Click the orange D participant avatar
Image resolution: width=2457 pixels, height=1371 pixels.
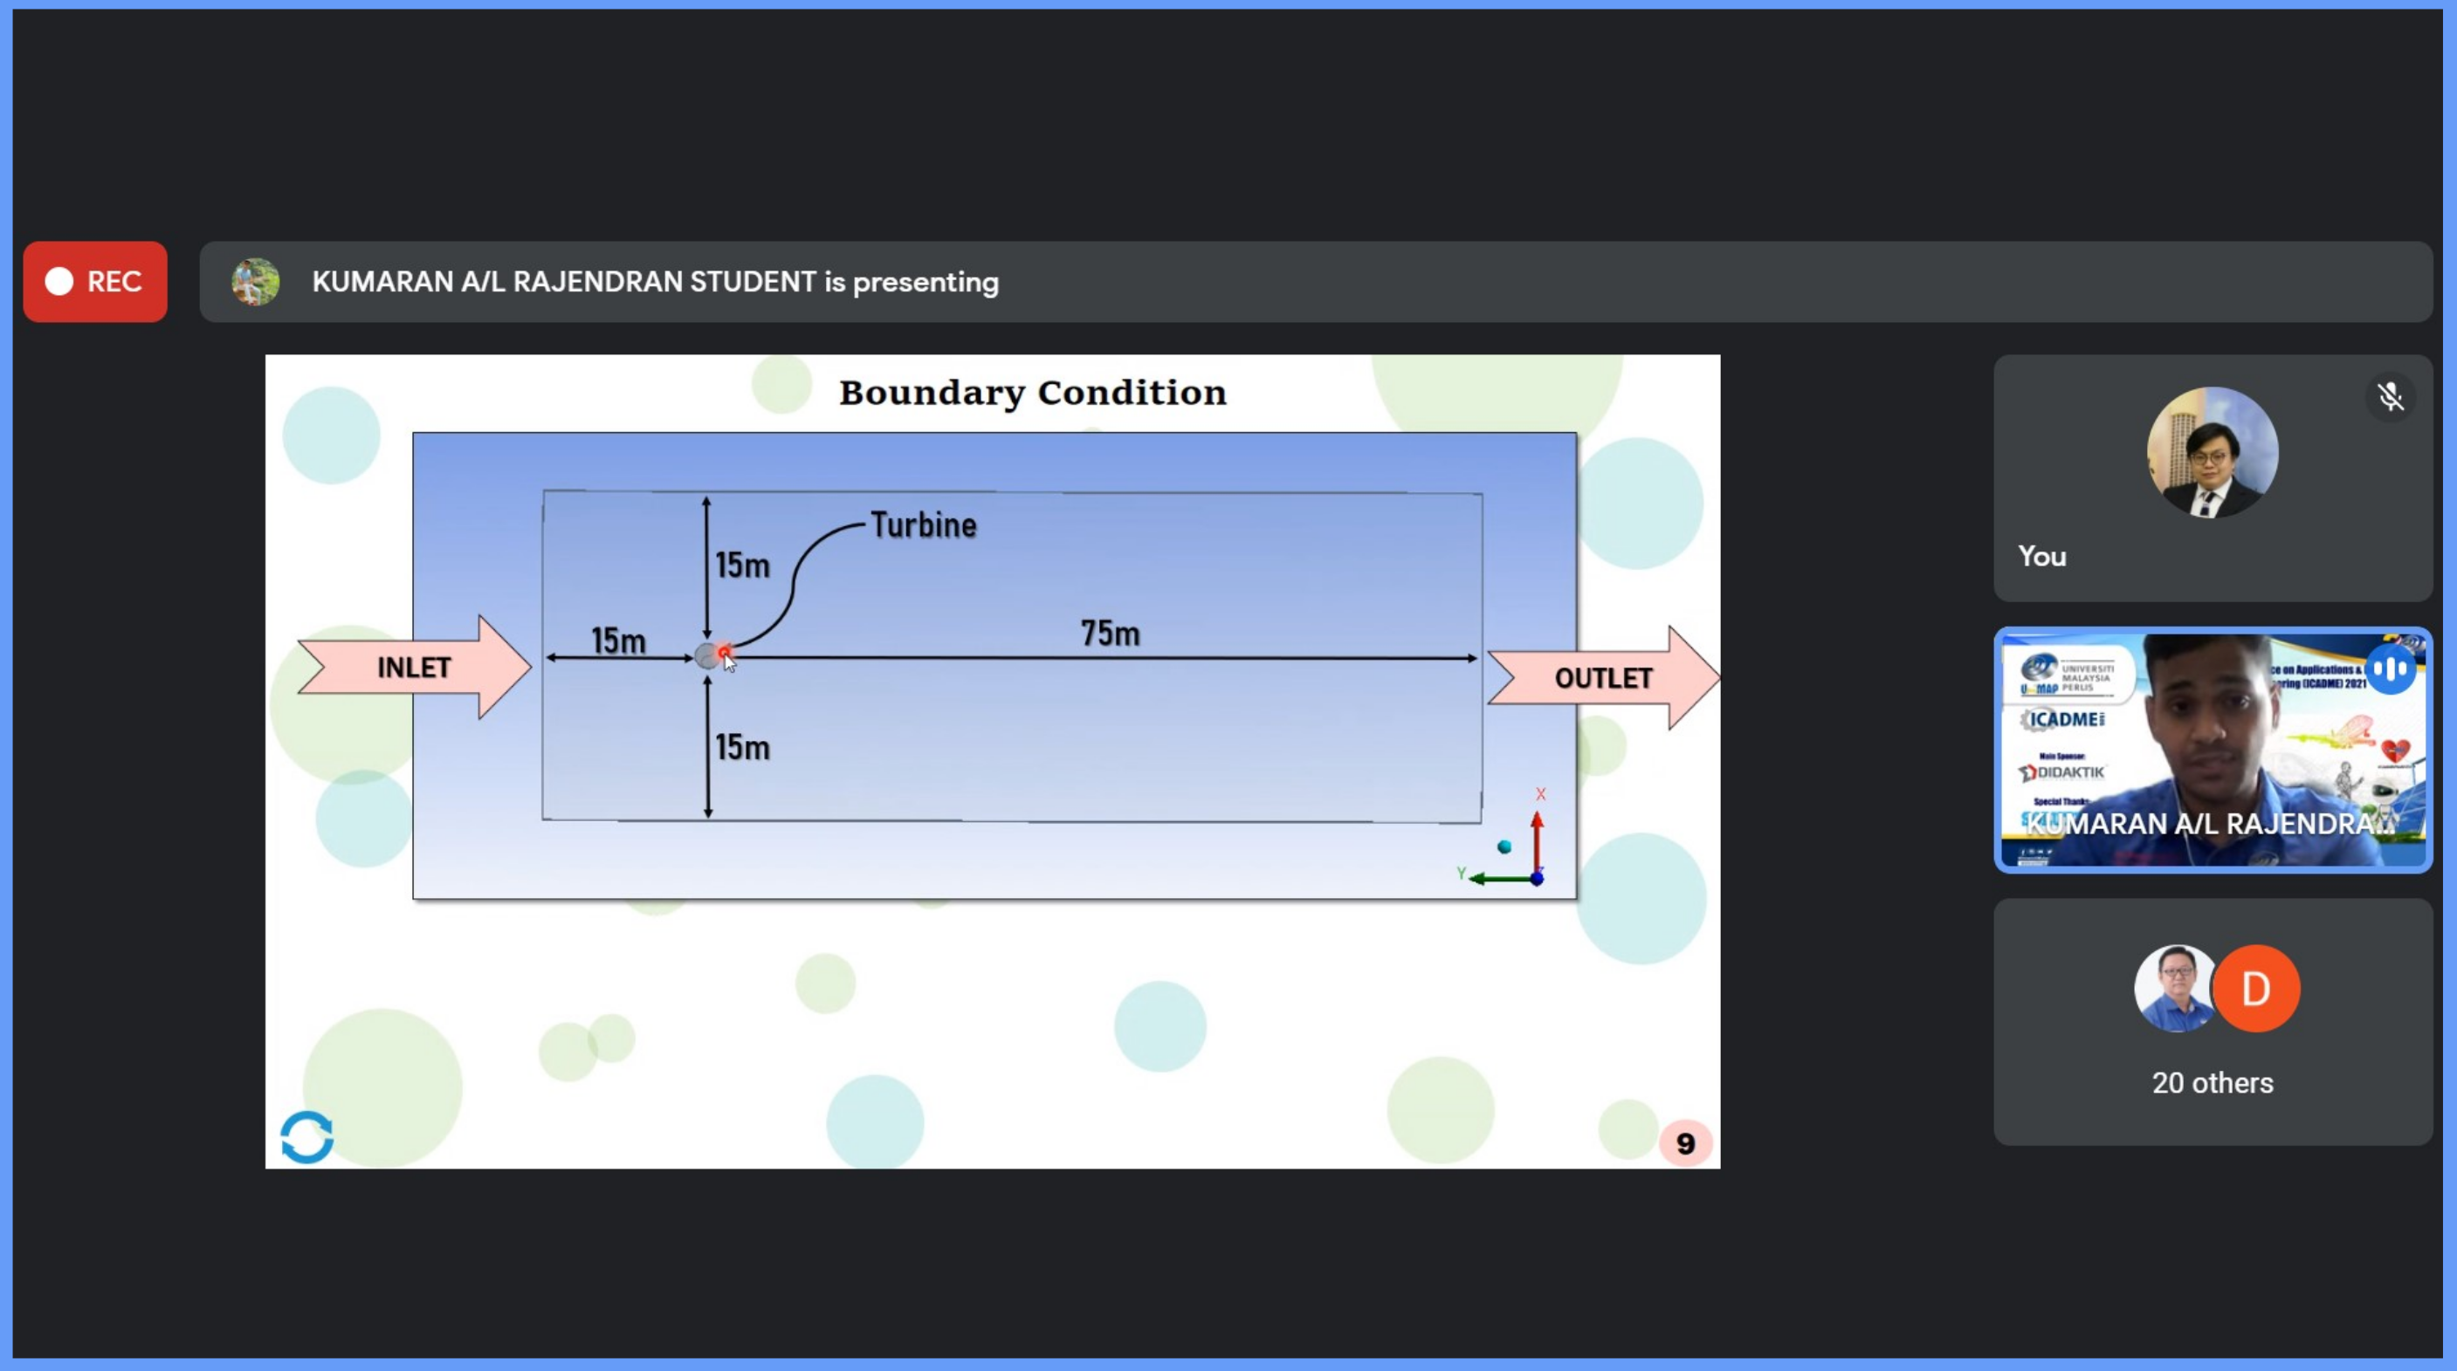click(2256, 989)
